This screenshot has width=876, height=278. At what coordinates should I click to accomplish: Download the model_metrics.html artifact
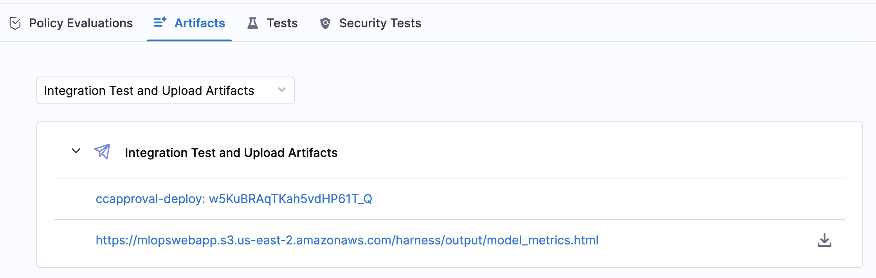point(824,240)
